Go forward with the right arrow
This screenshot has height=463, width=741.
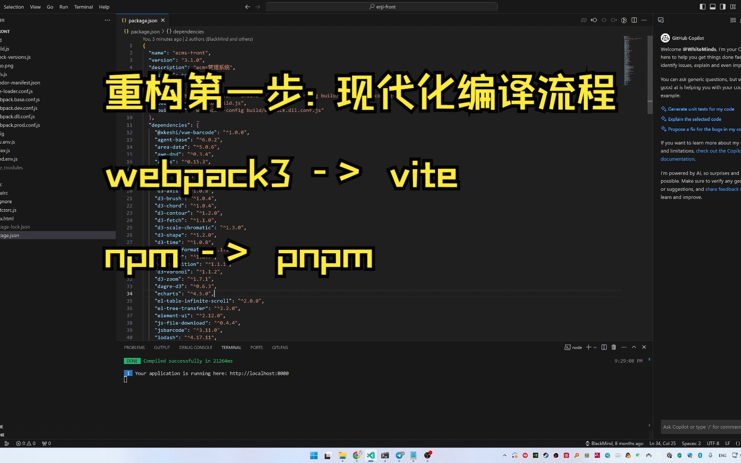258,7
